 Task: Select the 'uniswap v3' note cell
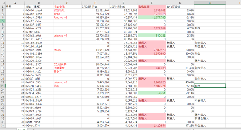point(67,82)
